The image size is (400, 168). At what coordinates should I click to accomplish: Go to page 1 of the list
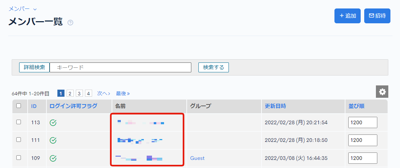point(61,94)
